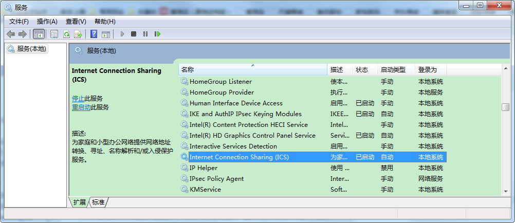The image size is (515, 223).
Task: Open the 操作(A) menu
Action: point(47,22)
